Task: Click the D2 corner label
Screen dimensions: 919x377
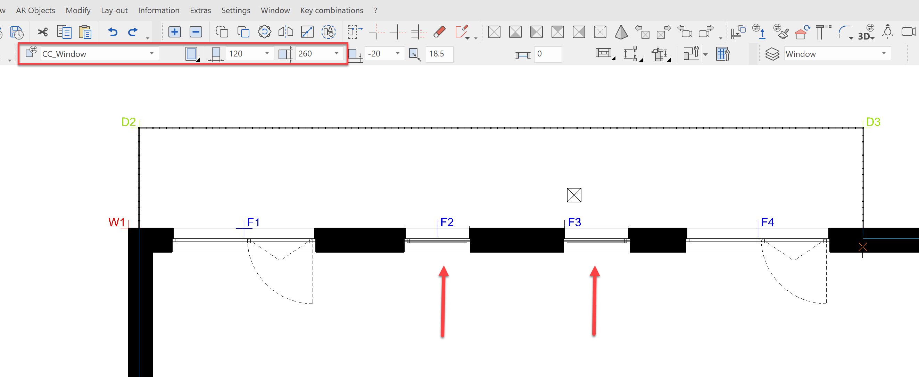Action: pyautogui.click(x=129, y=122)
